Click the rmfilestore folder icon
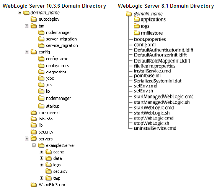 [137, 33]
